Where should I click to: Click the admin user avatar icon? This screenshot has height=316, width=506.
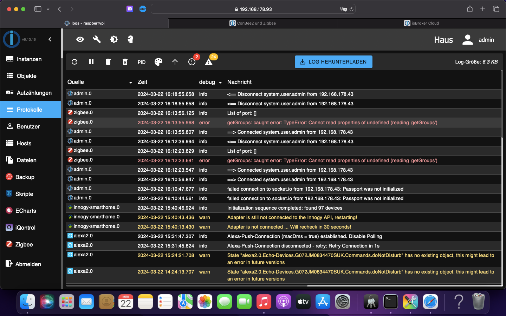[467, 40]
